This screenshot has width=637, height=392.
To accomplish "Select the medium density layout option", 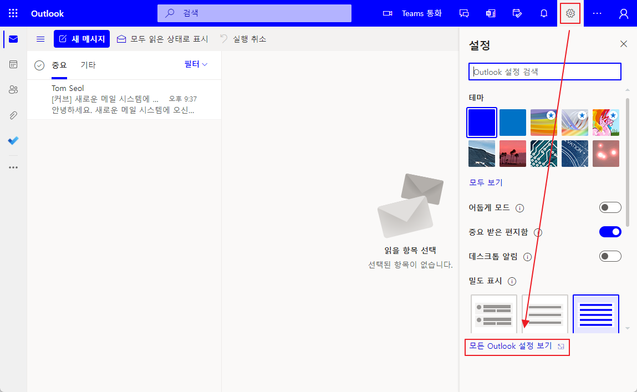I will tap(545, 314).
